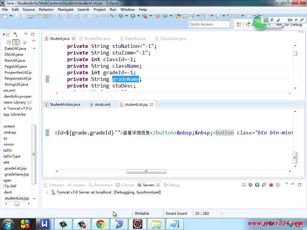This screenshot has width=307, height=230.
Task: Click the Run Last Tool icon
Action: 145,16
